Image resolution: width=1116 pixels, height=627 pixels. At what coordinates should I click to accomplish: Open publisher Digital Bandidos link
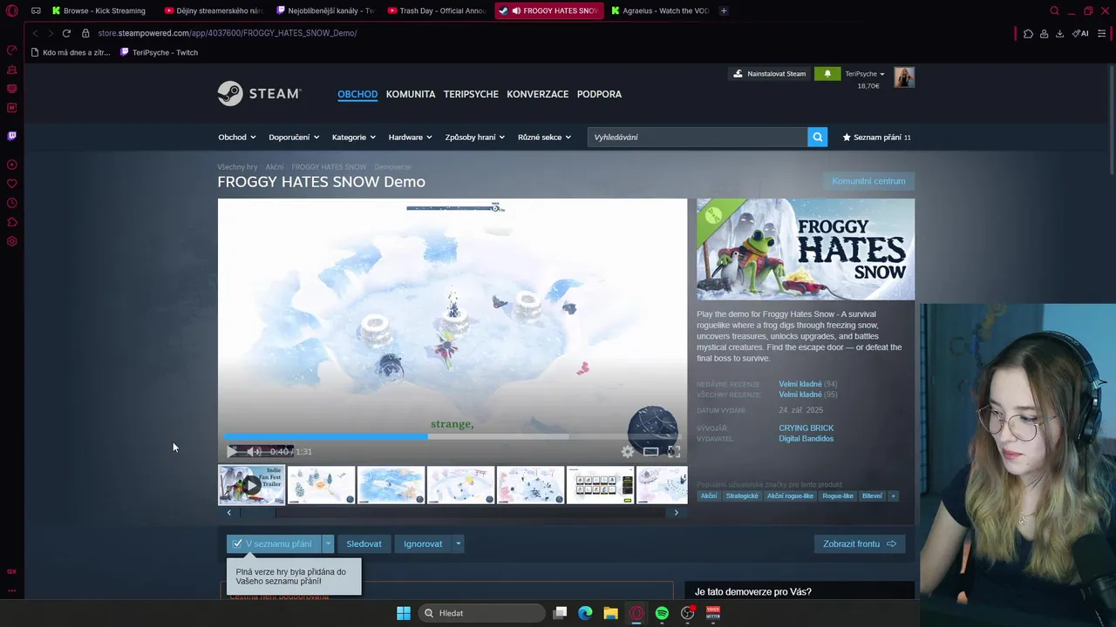tap(806, 438)
